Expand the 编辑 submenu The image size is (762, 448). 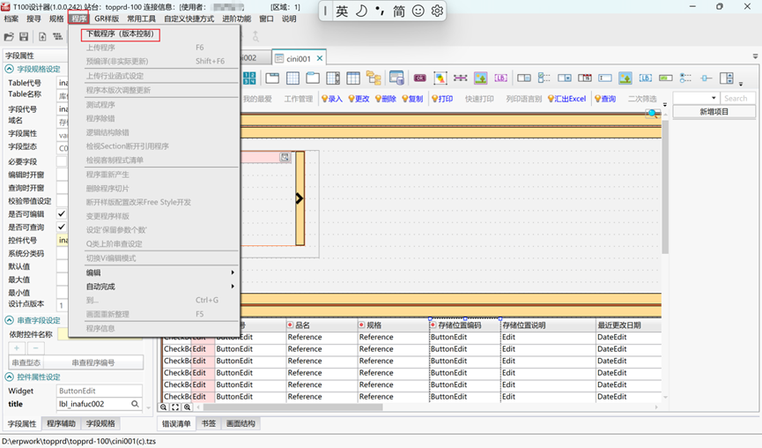154,273
